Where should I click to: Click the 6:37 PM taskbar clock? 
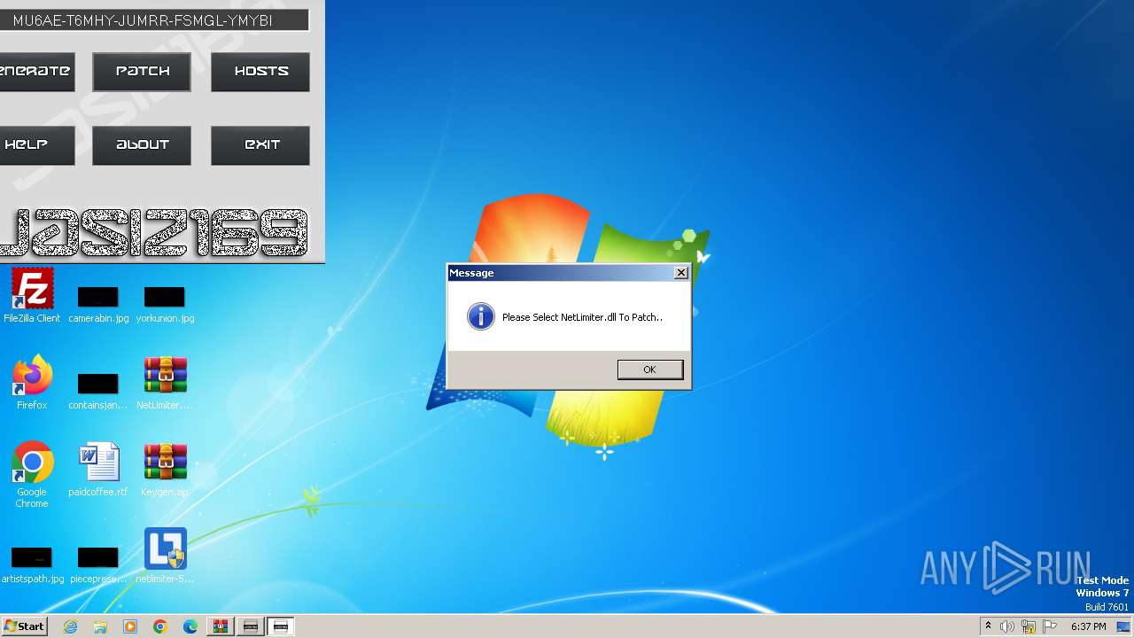tap(1088, 626)
